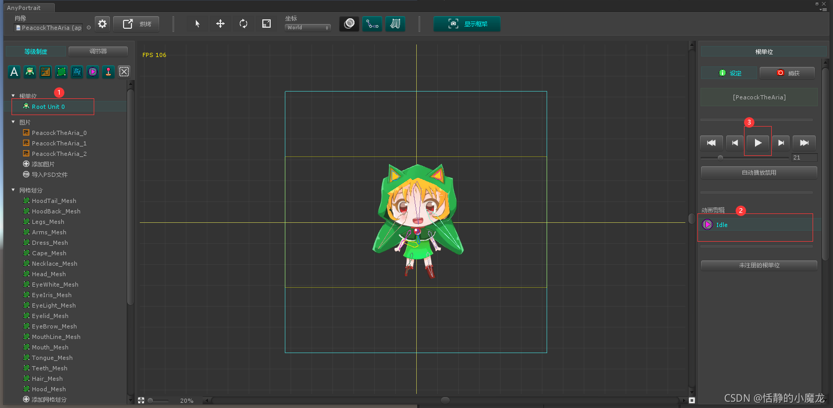Jump to first animation frame

point(712,143)
